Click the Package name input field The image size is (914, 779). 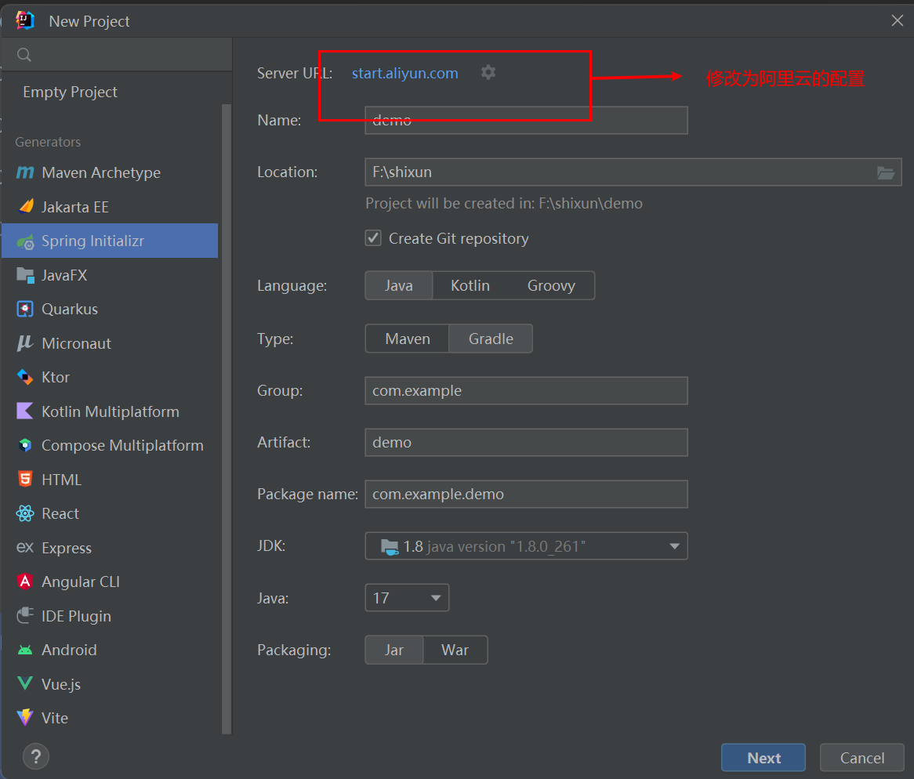(x=526, y=494)
